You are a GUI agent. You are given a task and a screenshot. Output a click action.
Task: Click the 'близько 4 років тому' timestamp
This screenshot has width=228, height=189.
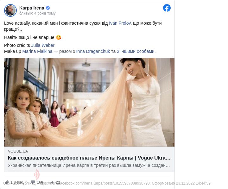[x=37, y=13]
